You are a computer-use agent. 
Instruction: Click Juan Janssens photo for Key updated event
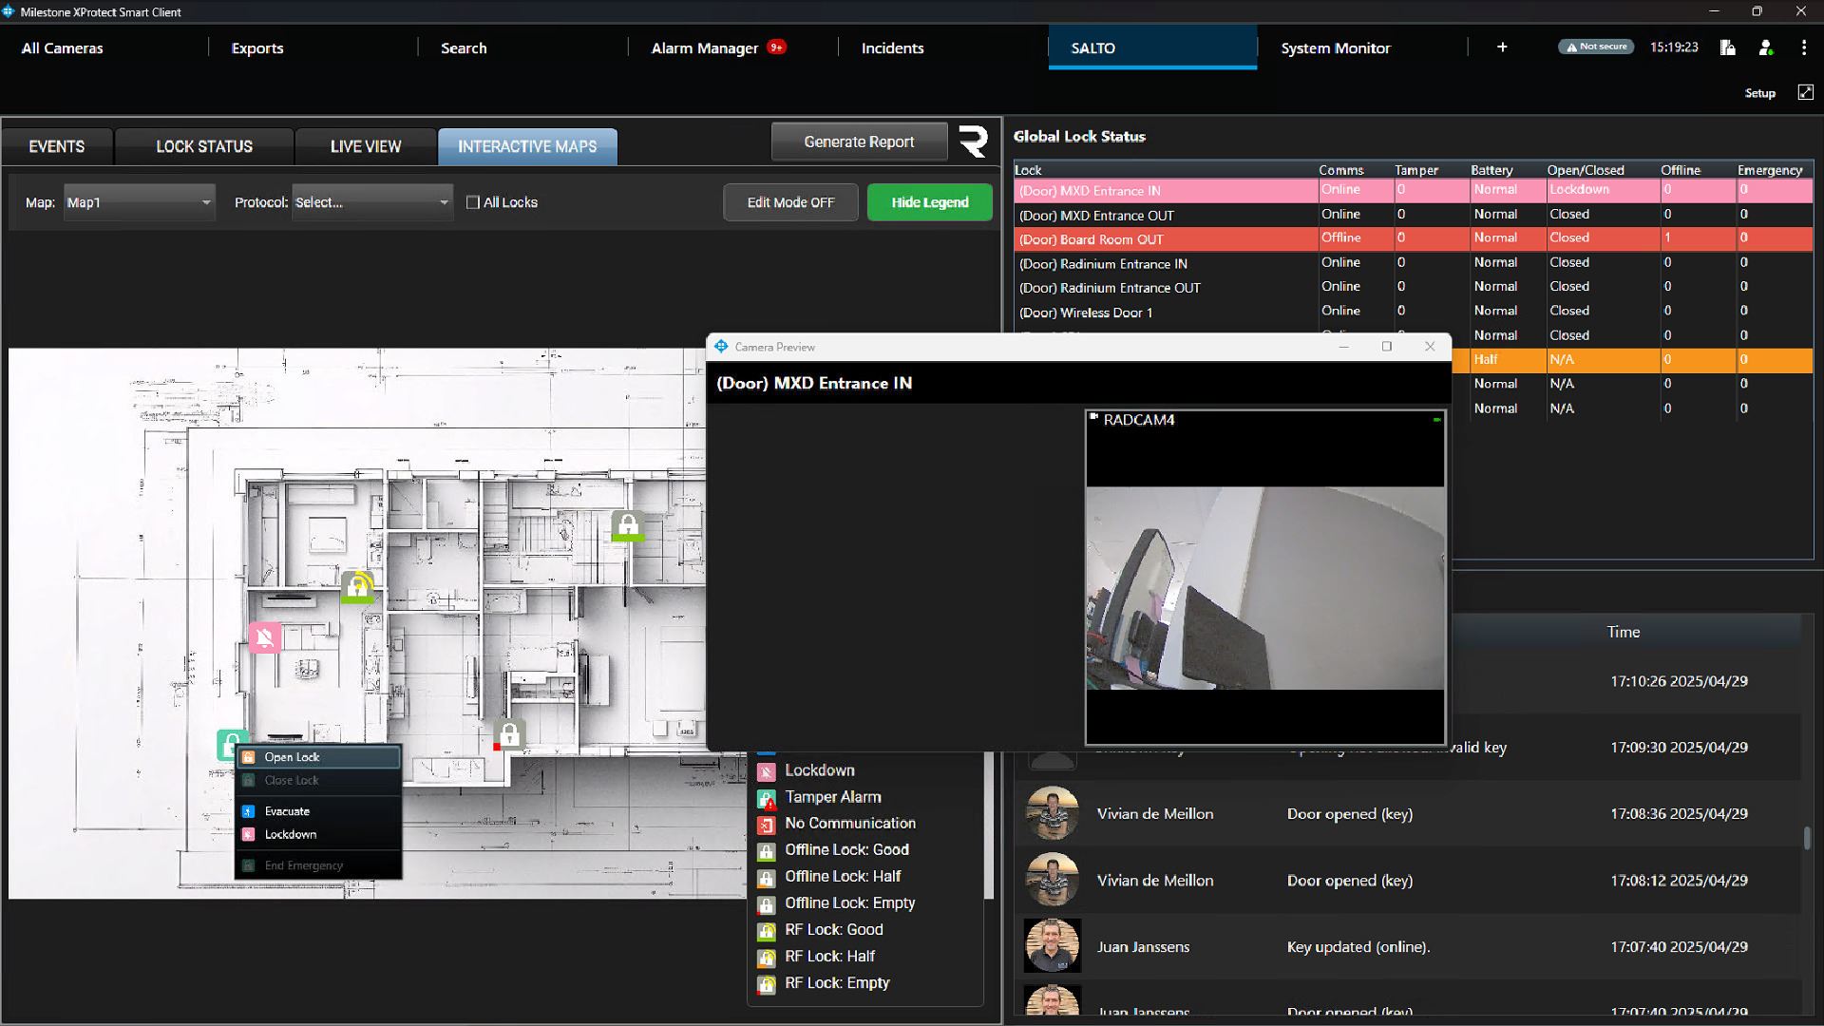click(x=1052, y=946)
